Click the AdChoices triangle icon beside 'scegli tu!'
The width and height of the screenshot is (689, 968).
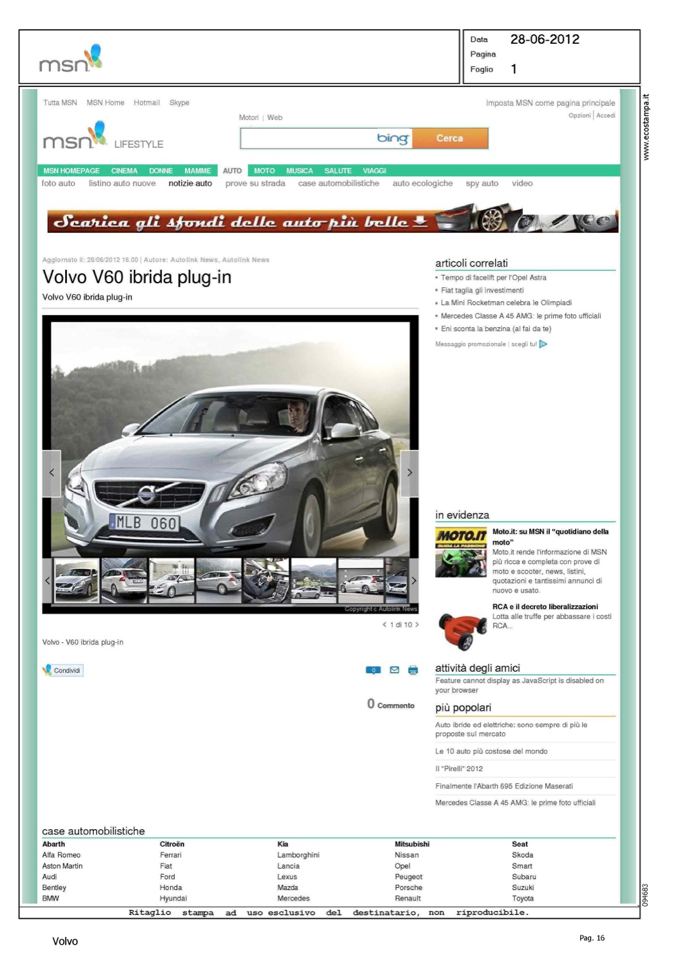(543, 344)
